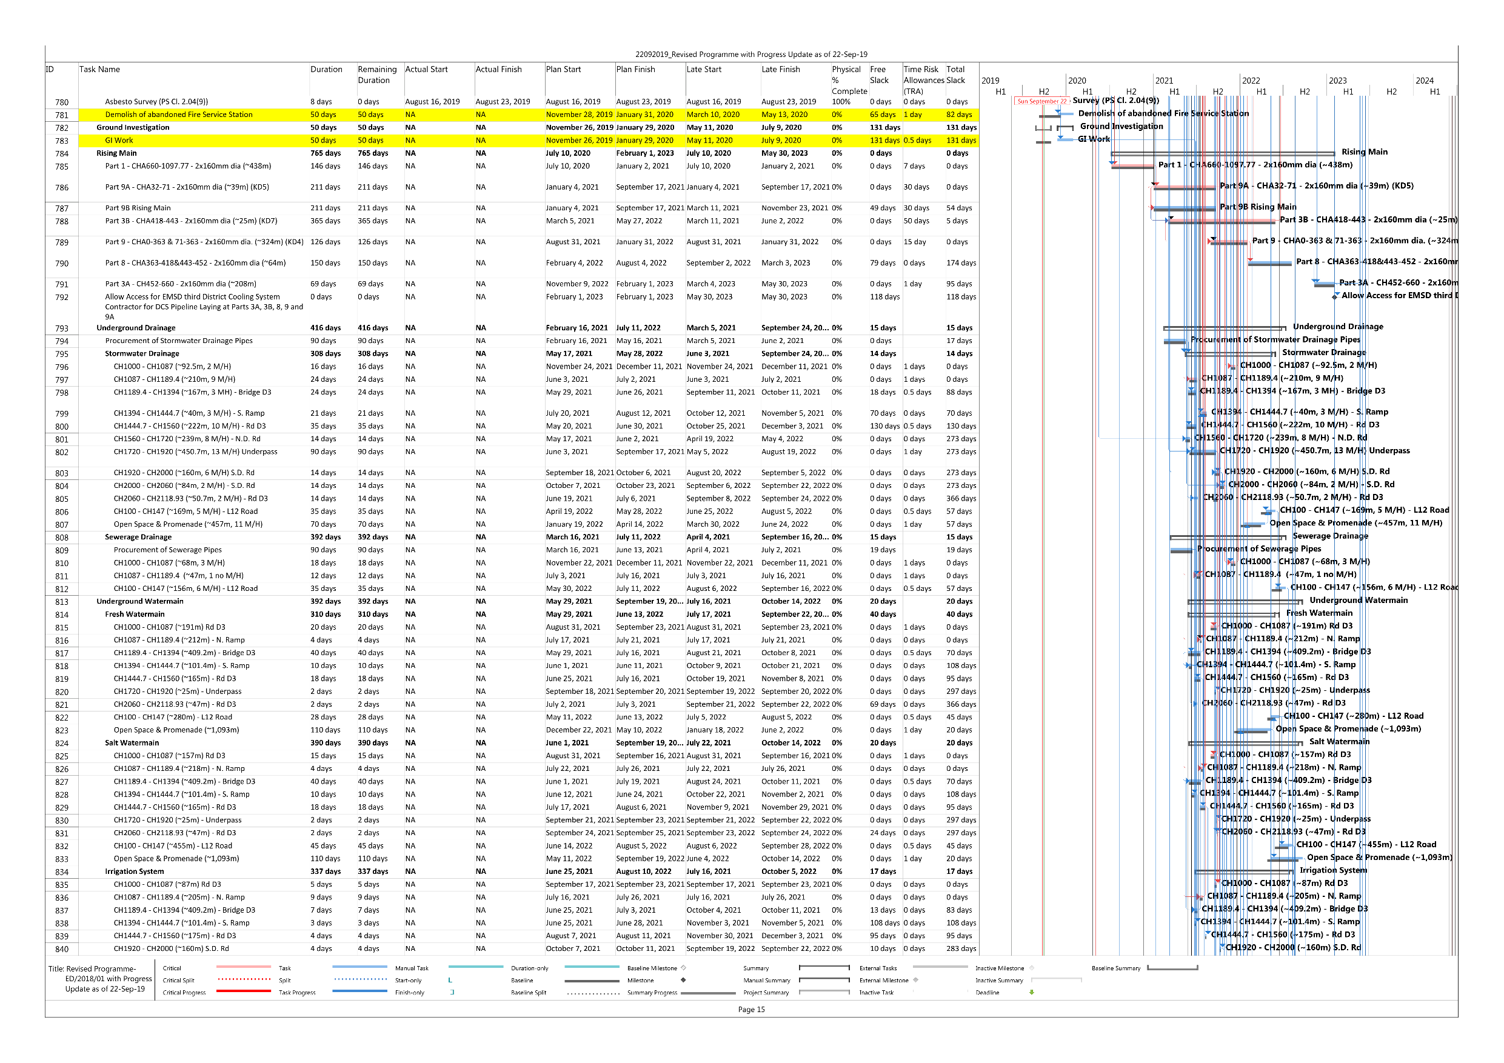Click task name 'Demolish of abandoned Fire Service Station' in table
The width and height of the screenshot is (1504, 1063).
(x=179, y=115)
